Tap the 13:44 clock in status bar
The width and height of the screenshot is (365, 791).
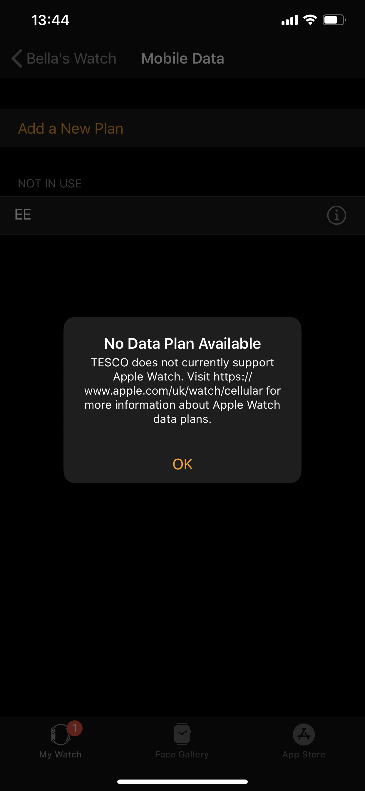(x=50, y=20)
